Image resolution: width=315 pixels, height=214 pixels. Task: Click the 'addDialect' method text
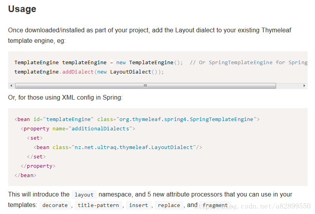click(78, 72)
